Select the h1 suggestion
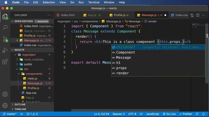The image size is (209, 117). (158, 63)
